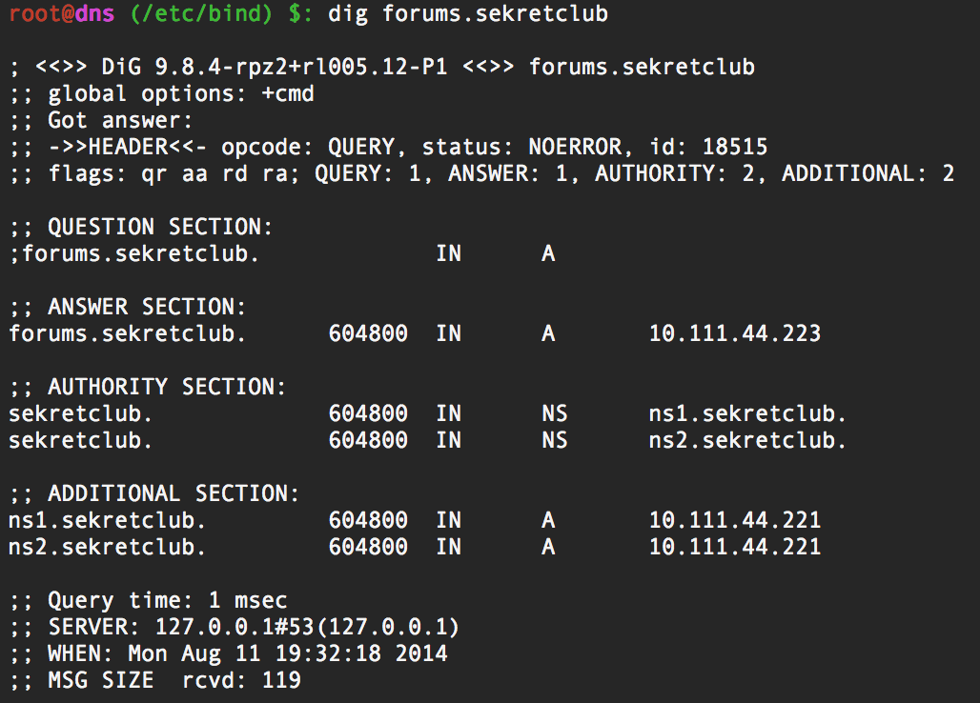Click the ns2.sekretclub. NS record value
Screen dimensions: 980x703
point(747,440)
